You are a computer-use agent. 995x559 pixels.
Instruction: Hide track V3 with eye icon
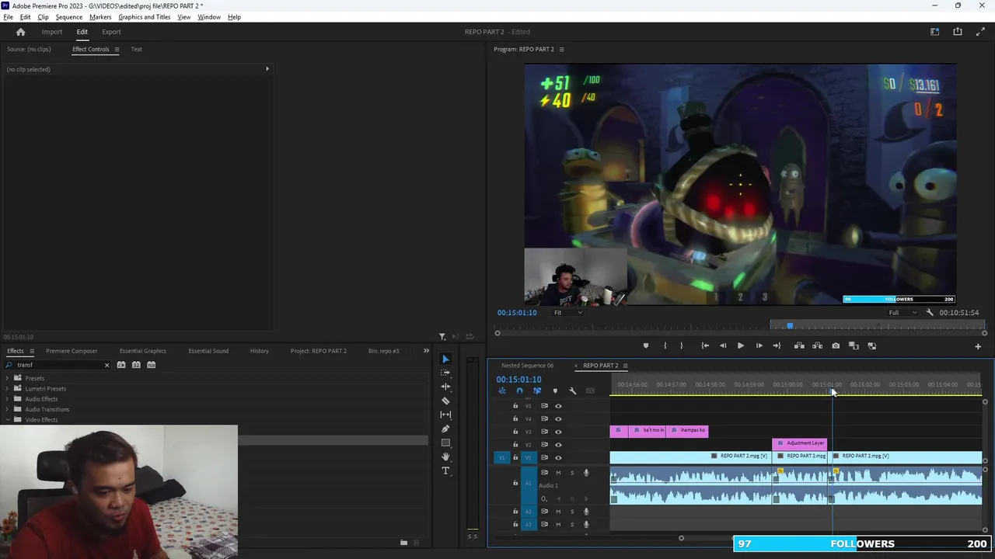(558, 432)
